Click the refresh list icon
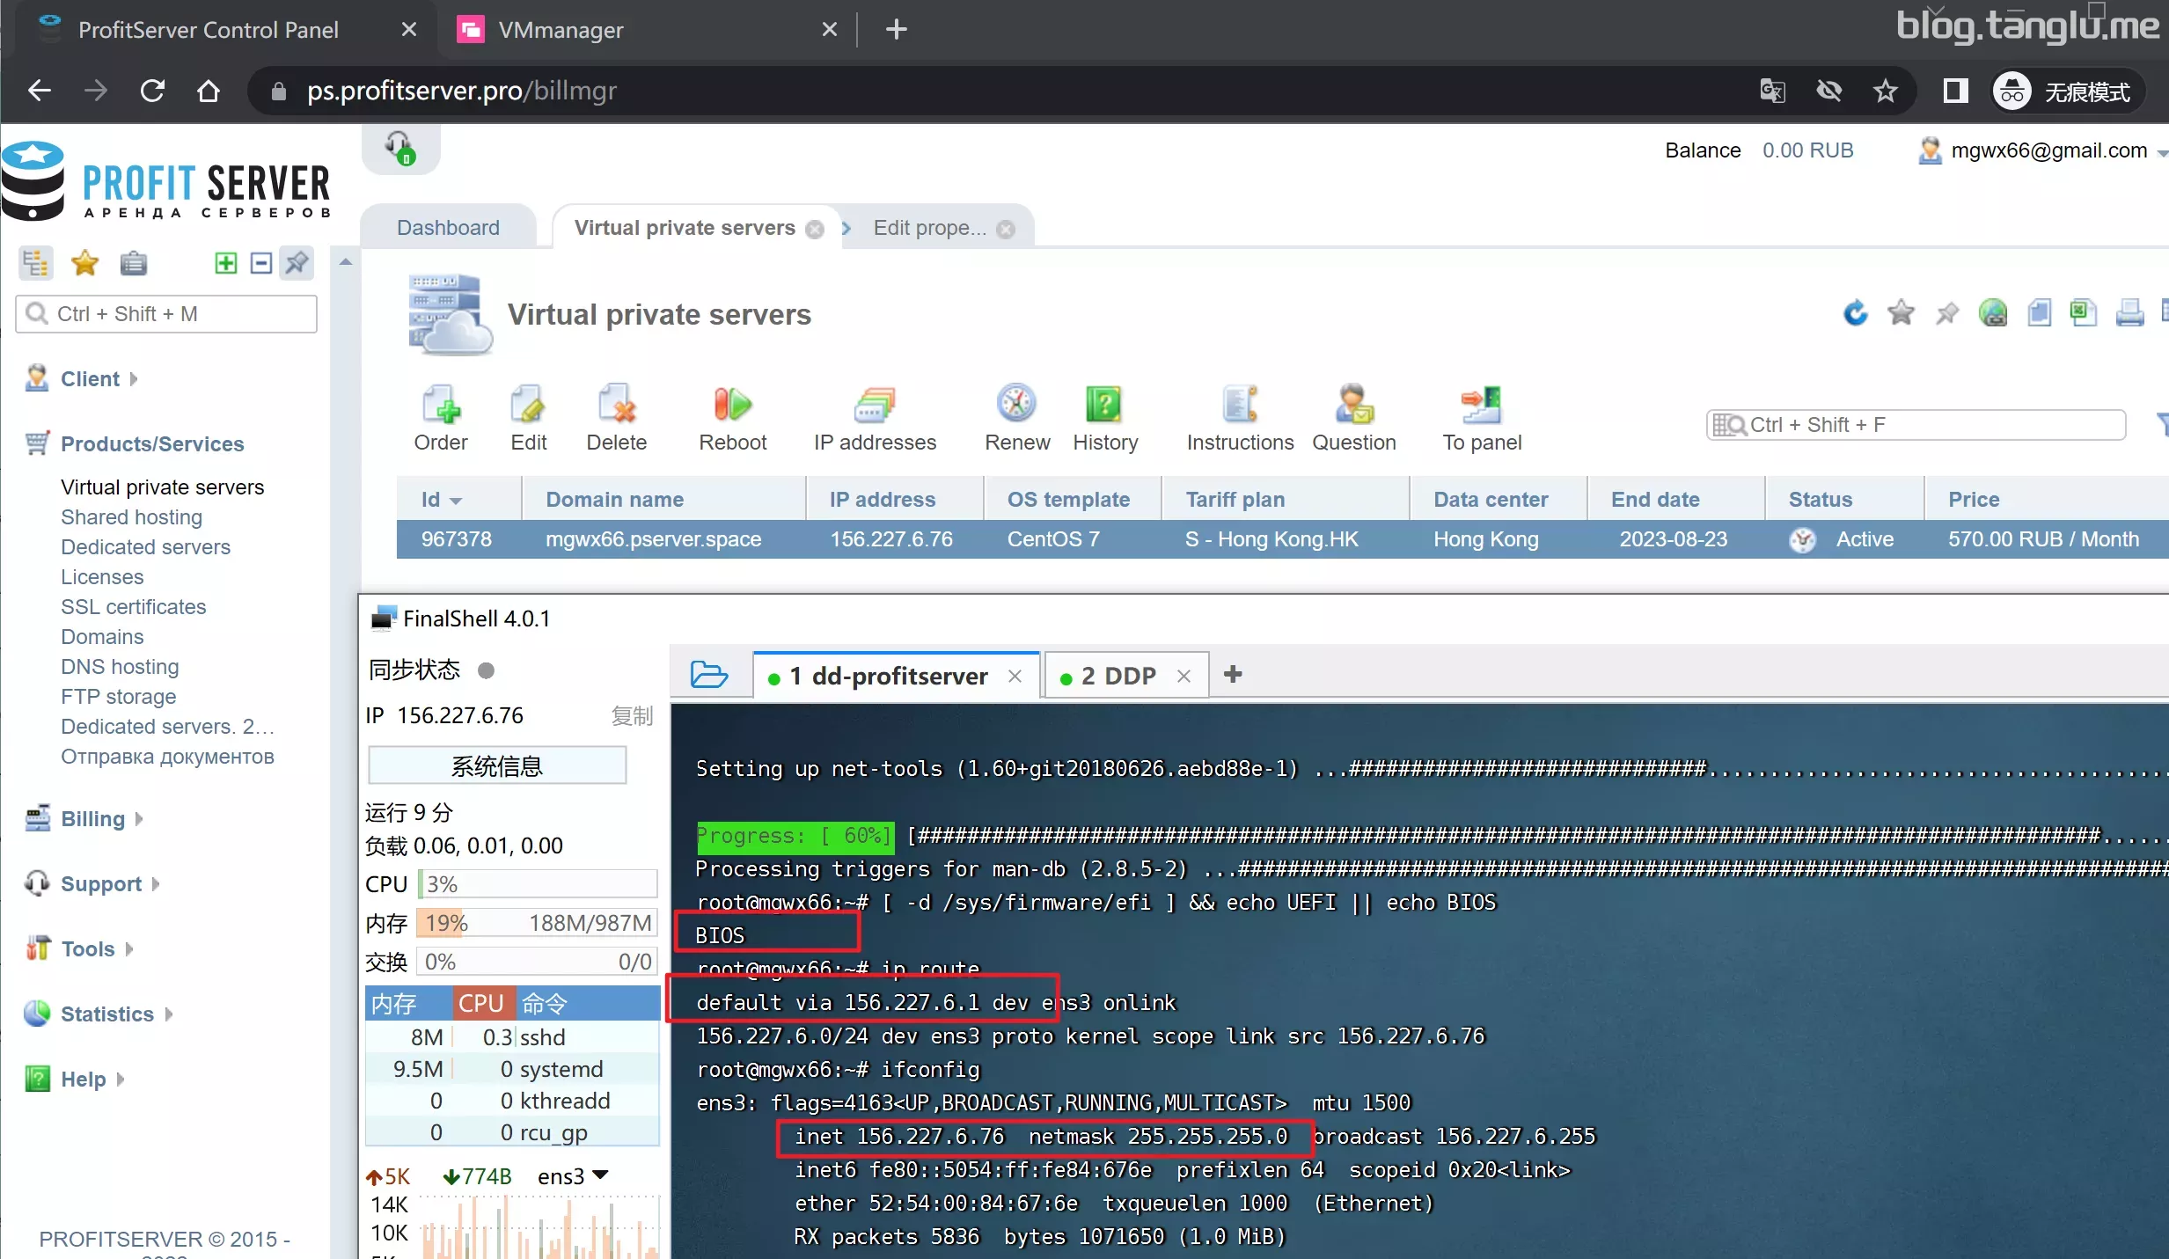 tap(1855, 313)
